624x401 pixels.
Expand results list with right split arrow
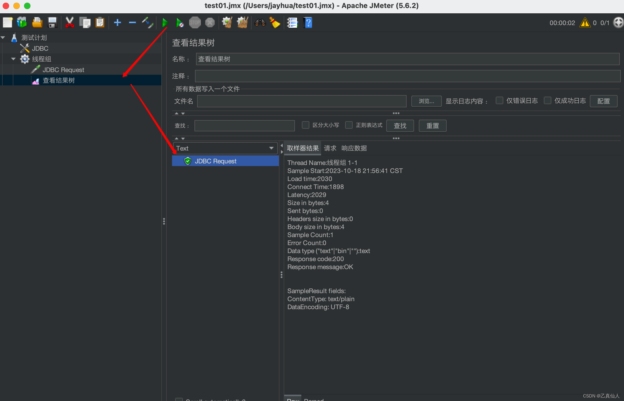(282, 152)
